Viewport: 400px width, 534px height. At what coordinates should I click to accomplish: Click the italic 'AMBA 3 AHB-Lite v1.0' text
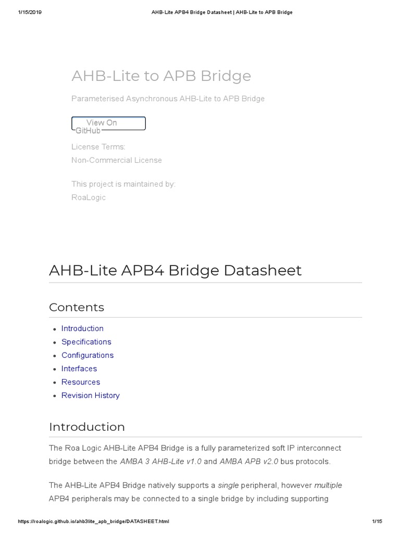click(x=160, y=462)
